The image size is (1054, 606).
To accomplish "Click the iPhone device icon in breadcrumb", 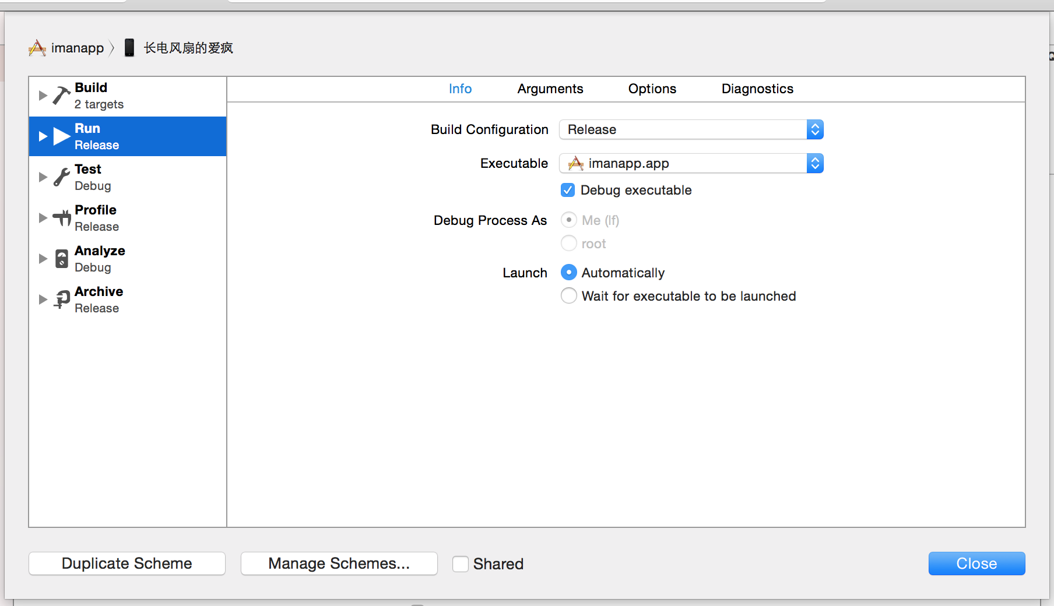I will (129, 48).
